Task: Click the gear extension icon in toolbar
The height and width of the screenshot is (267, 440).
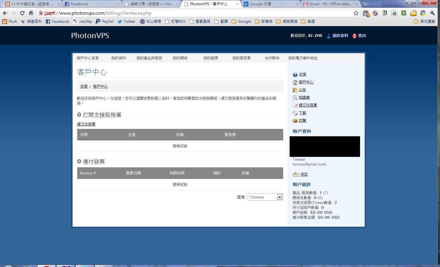Action: click(x=375, y=13)
